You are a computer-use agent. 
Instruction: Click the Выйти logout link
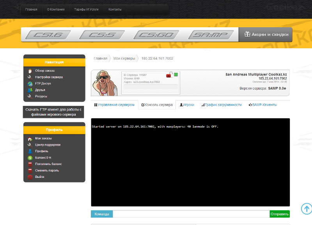[x=40, y=177]
